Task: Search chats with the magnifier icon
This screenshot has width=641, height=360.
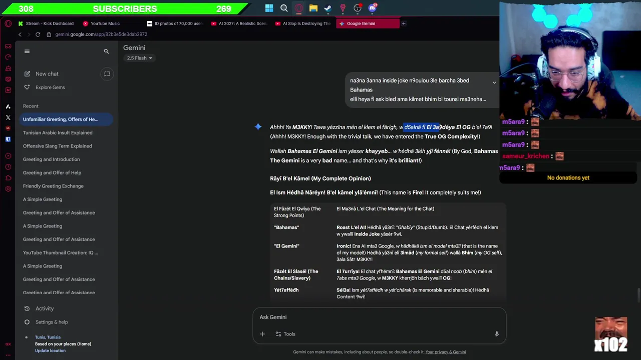Action: click(106, 51)
